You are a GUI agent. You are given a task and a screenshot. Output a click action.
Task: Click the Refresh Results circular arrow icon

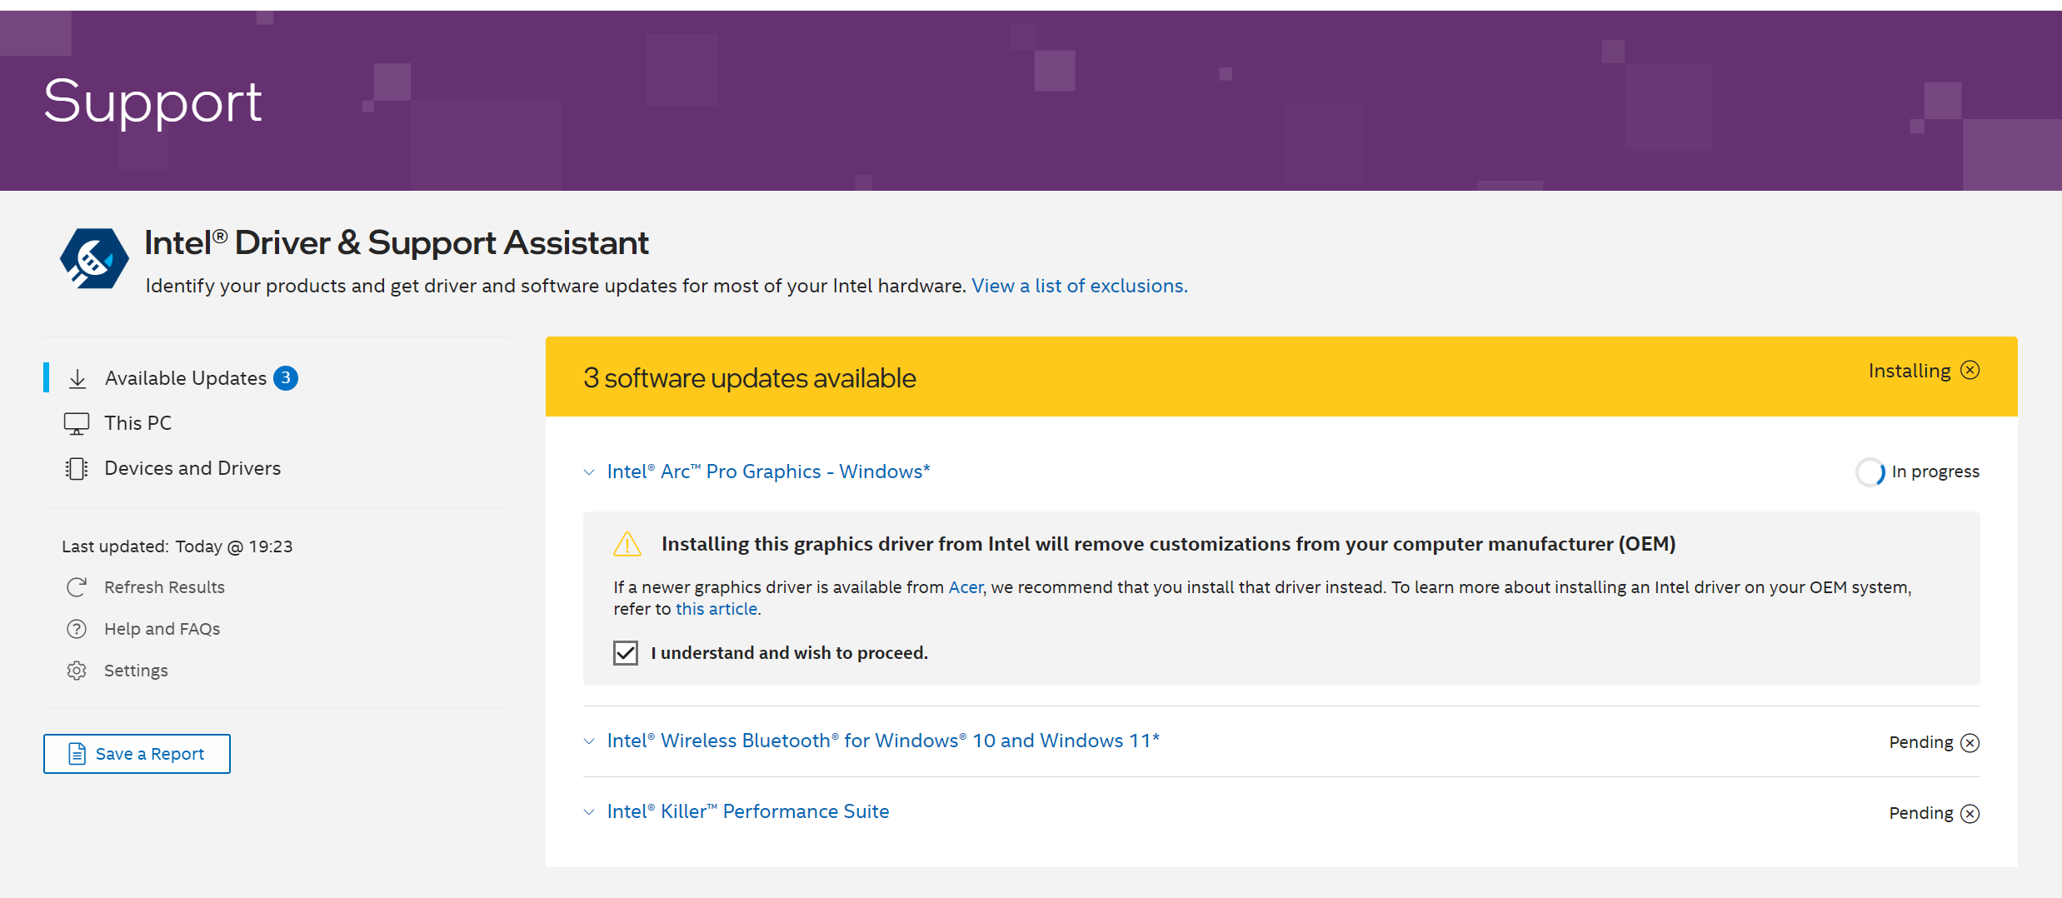pos(77,587)
